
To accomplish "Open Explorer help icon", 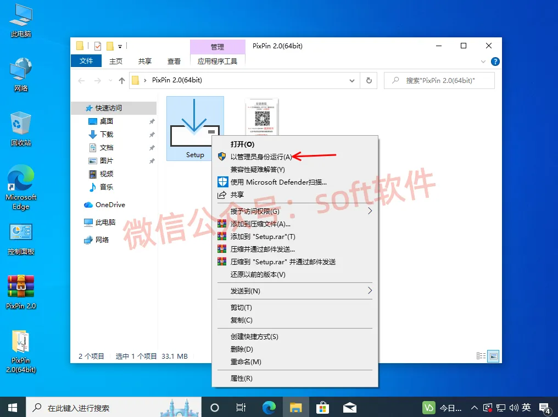I will pyautogui.click(x=495, y=62).
